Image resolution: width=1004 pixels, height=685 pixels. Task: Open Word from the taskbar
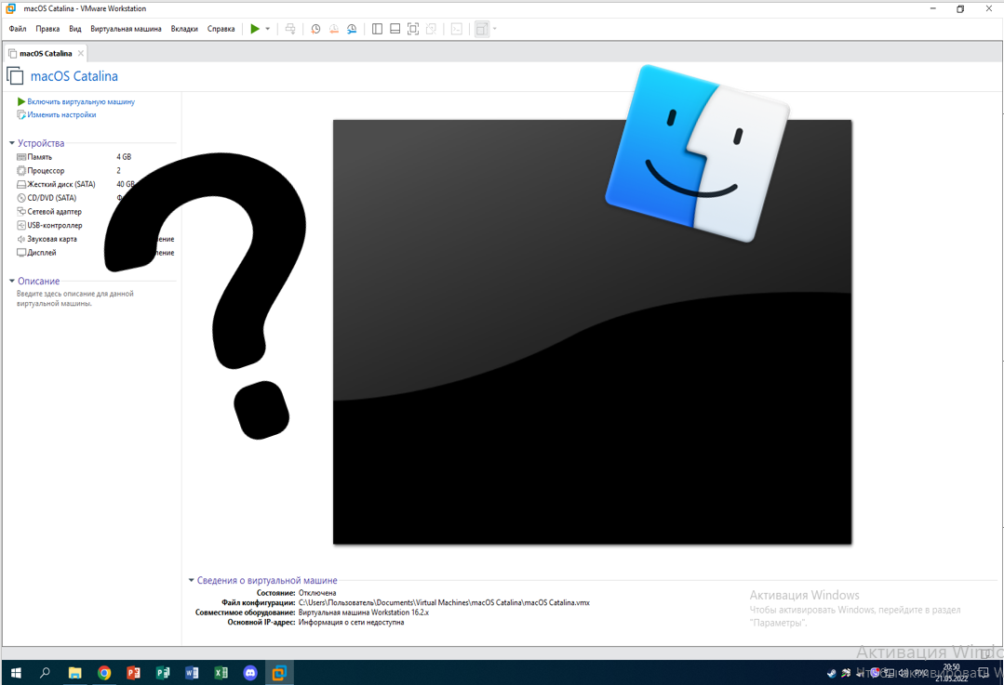click(x=192, y=673)
